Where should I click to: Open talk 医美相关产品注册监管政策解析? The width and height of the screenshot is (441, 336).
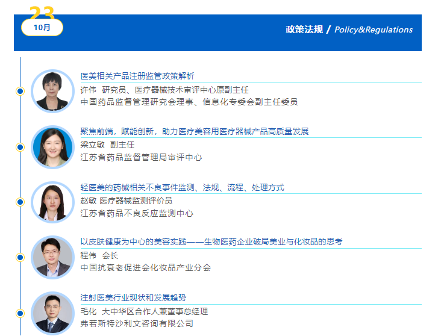pyautogui.click(x=137, y=76)
